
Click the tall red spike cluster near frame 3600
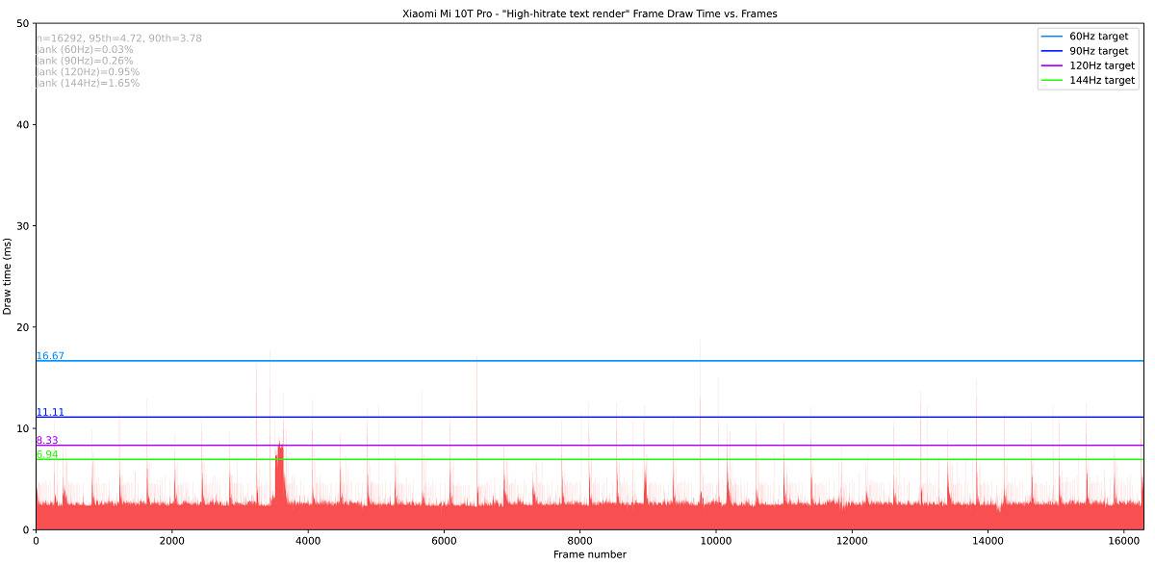pyautogui.click(x=280, y=472)
